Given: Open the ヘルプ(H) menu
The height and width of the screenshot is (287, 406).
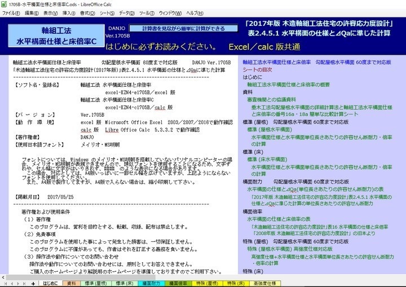Looking at the screenshot, I should pyautogui.click(x=195, y=13).
